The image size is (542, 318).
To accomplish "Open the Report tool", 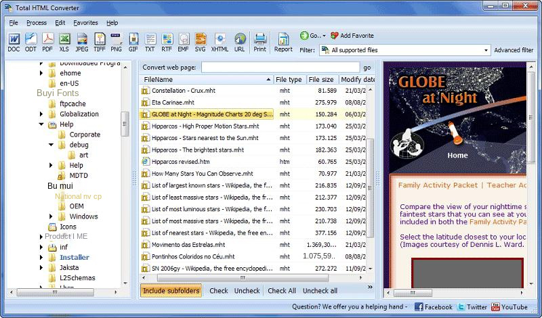I will pos(283,41).
